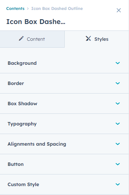Expand the Border section chevron

(118, 83)
